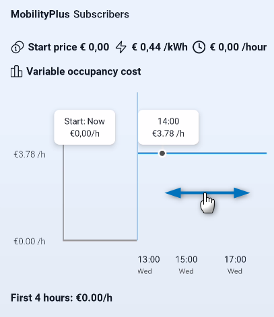Click the First 4 hours: €0.00/h text
Screen dimensions: 274x317
[61, 298]
